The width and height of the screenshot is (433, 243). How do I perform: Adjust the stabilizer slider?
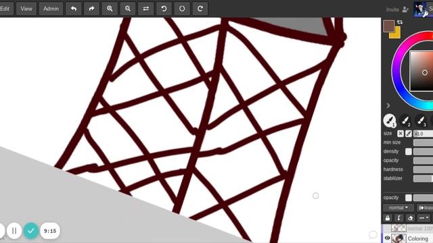[423, 178]
